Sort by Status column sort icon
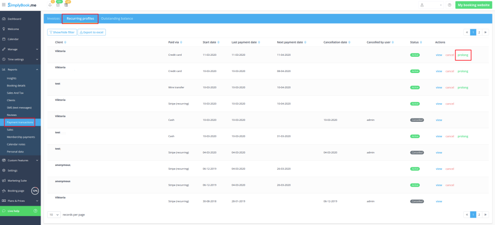The image size is (495, 225). point(421,42)
